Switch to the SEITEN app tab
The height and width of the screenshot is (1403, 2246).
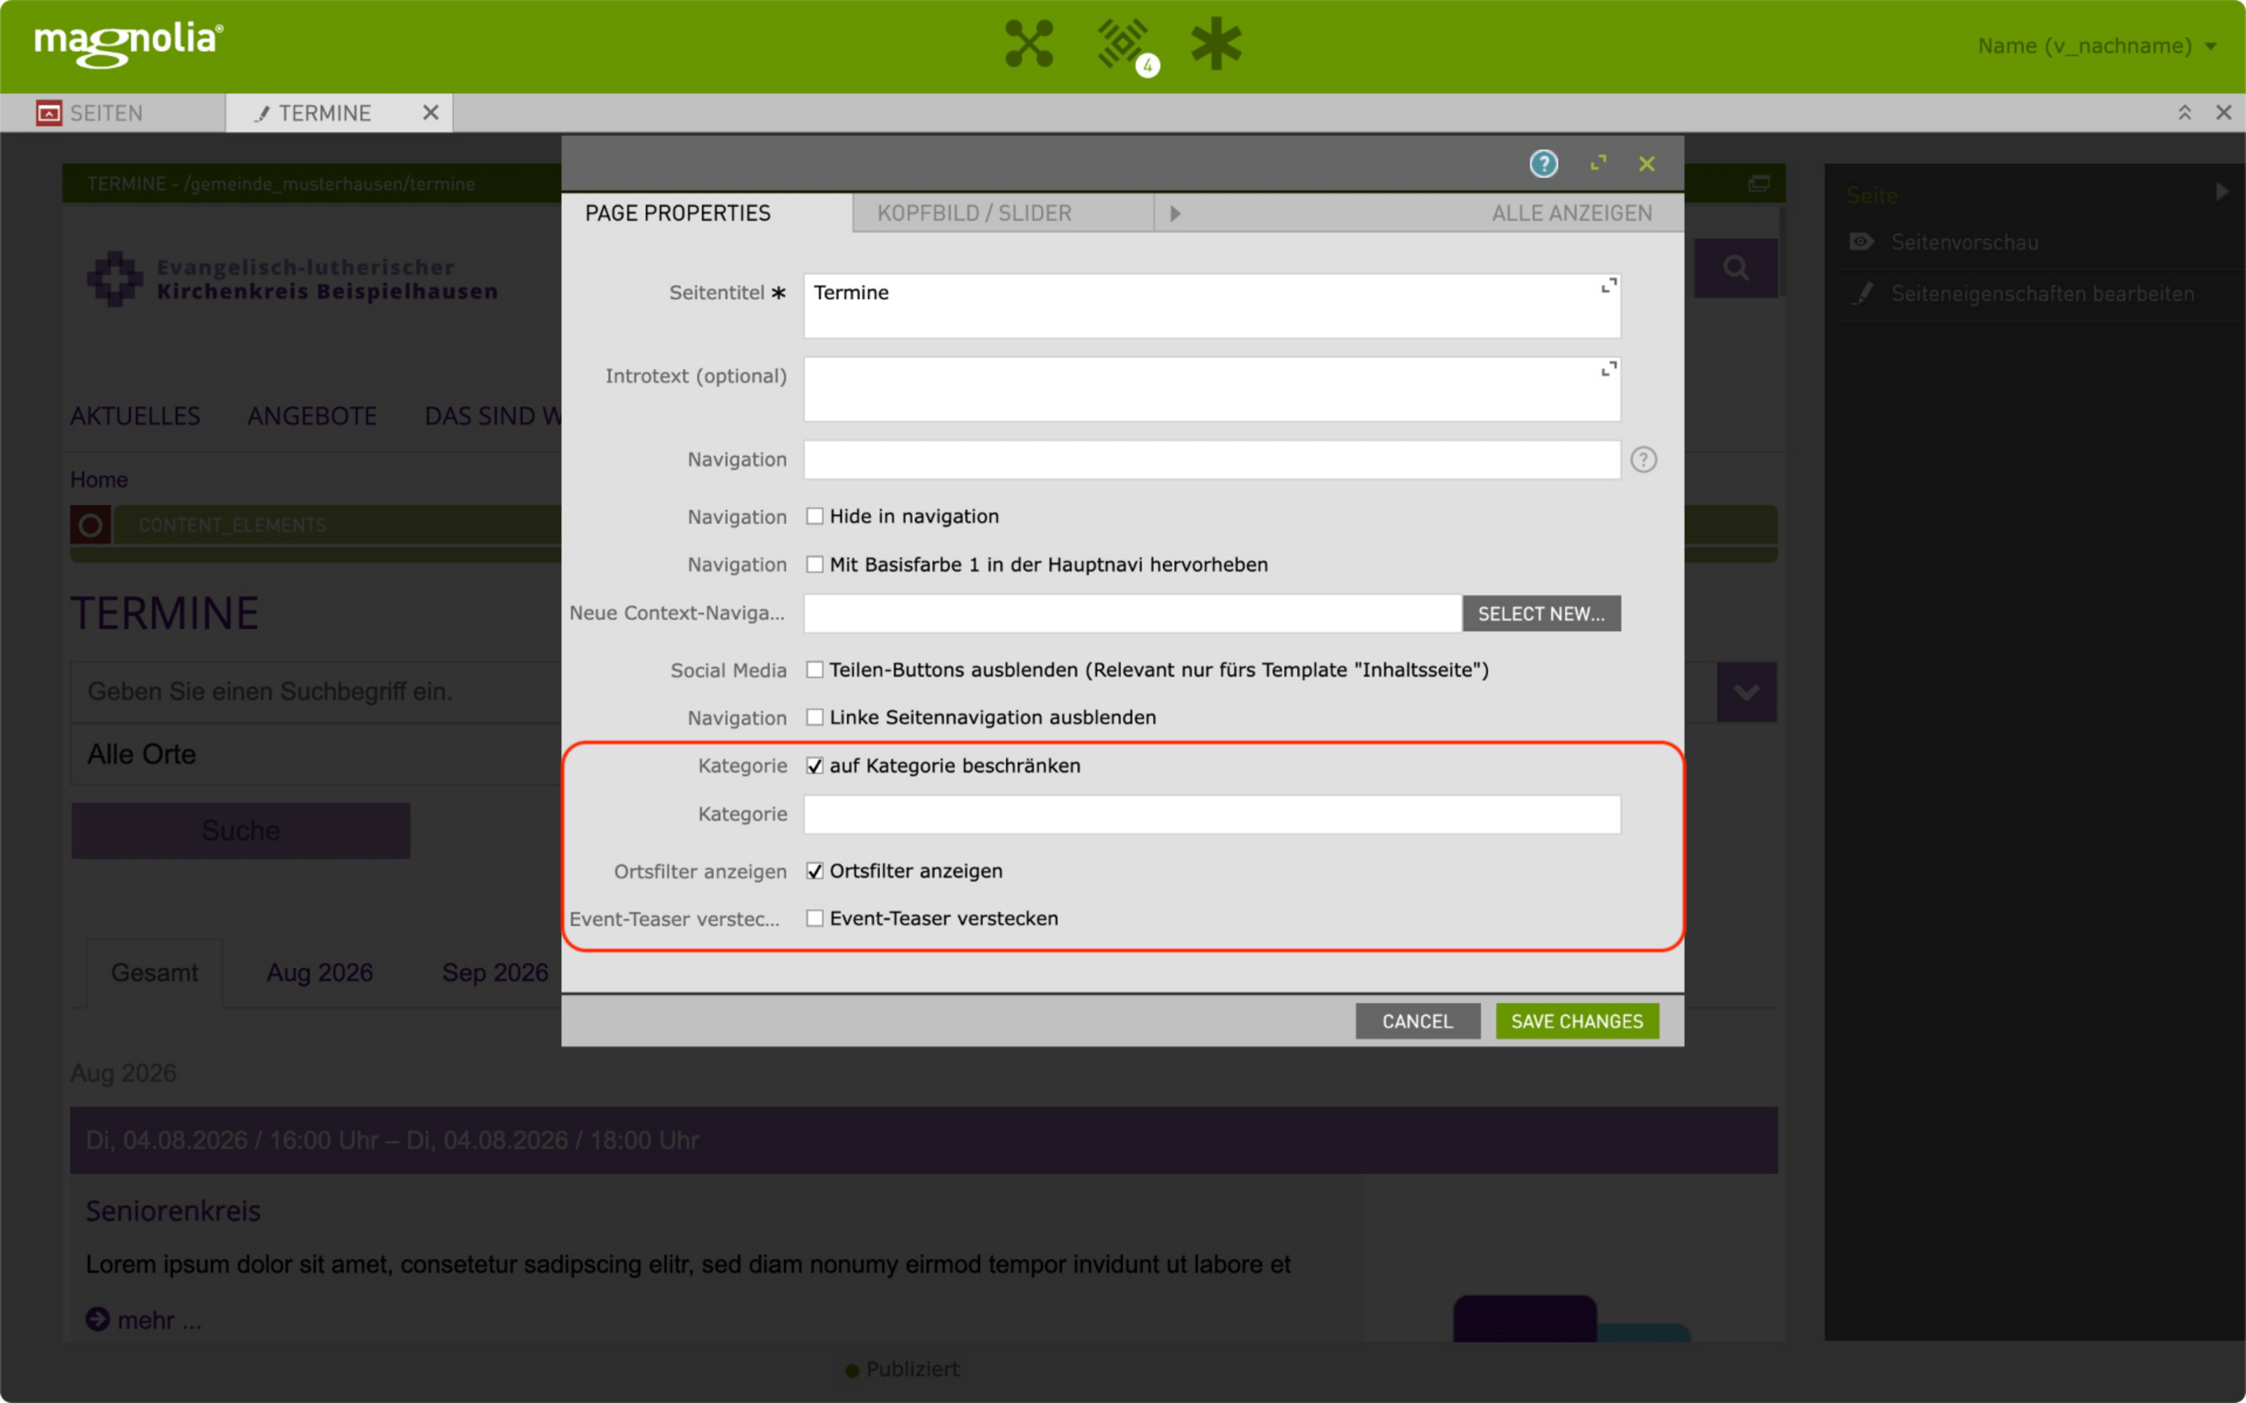112,113
